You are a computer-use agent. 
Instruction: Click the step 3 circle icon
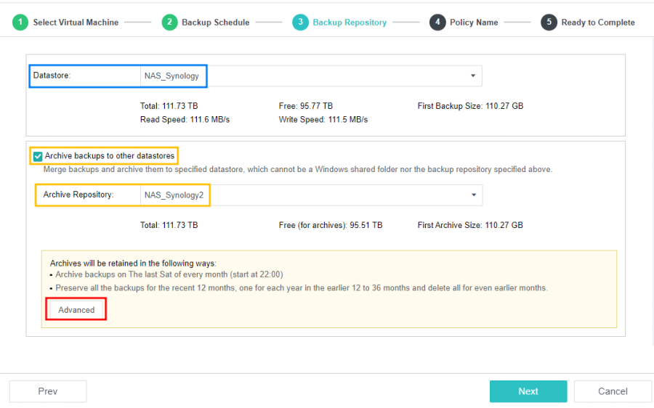(x=300, y=22)
